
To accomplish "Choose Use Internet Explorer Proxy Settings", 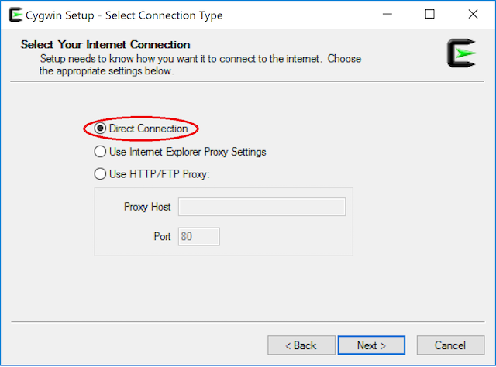I will click(101, 152).
